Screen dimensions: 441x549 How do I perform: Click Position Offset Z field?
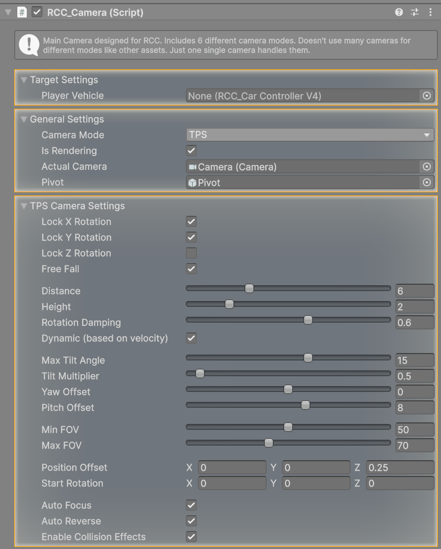click(x=400, y=468)
